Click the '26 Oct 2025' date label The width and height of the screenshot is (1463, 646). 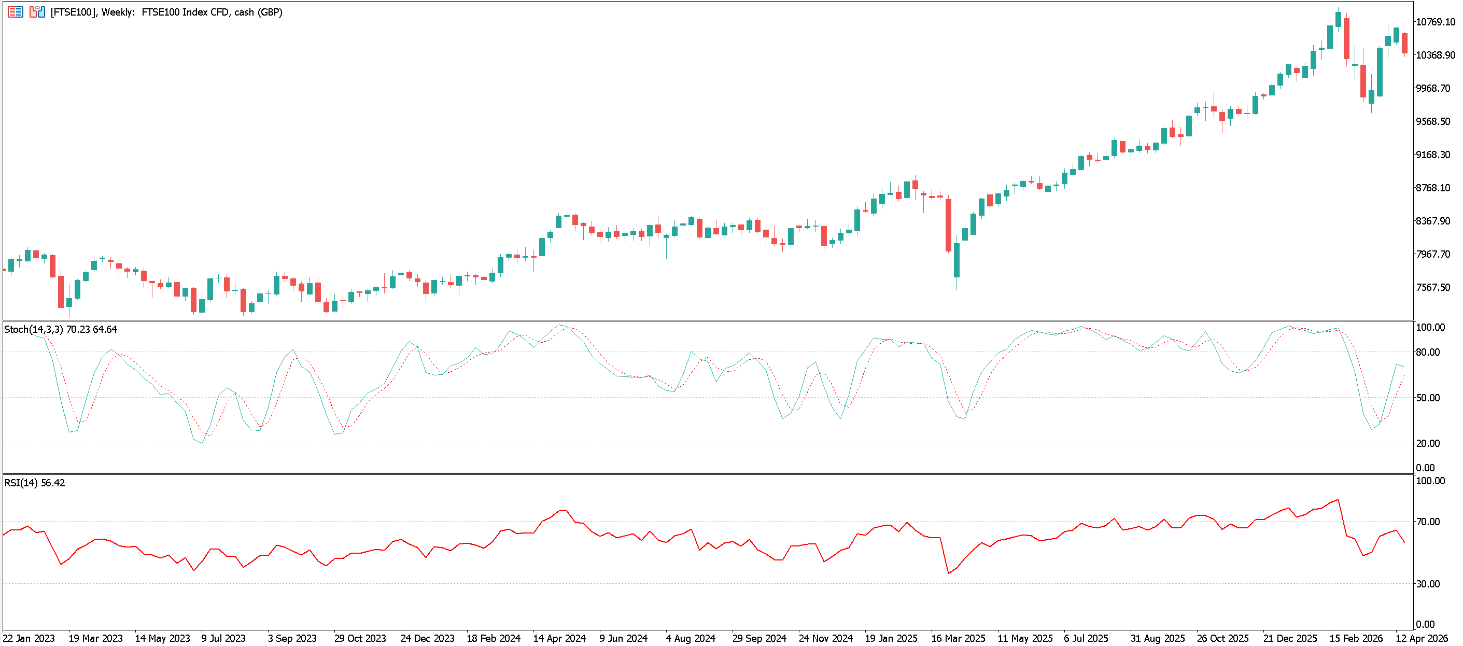click(1223, 639)
